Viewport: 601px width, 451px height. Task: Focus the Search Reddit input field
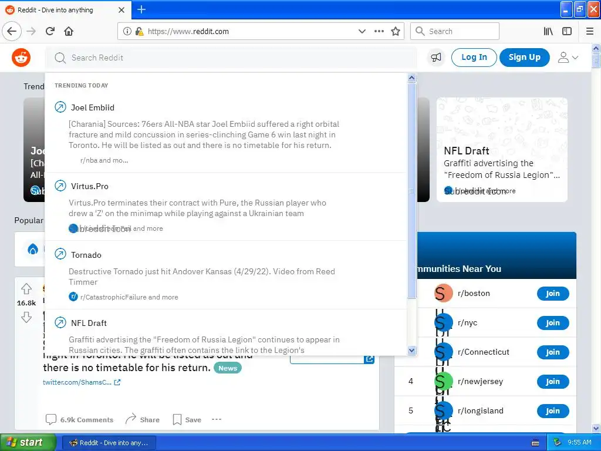click(231, 58)
